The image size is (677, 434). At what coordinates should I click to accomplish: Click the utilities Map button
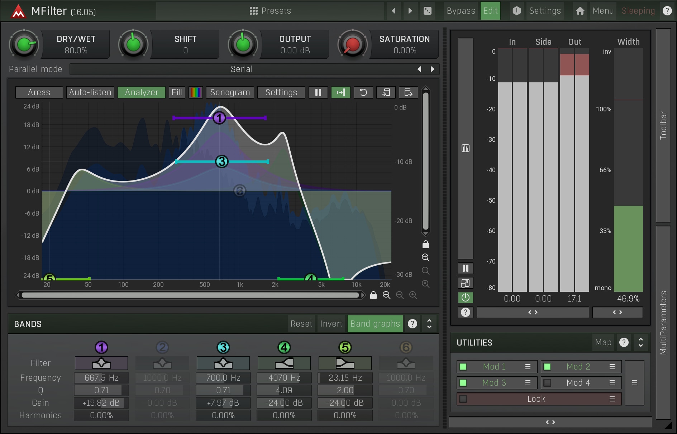click(x=603, y=342)
